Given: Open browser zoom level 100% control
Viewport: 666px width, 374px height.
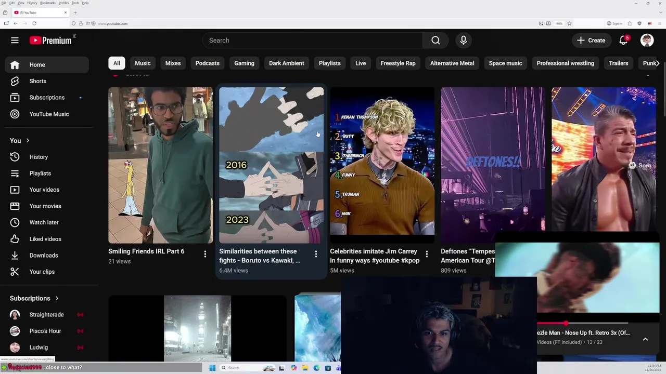Looking at the screenshot, I should click(x=559, y=23).
